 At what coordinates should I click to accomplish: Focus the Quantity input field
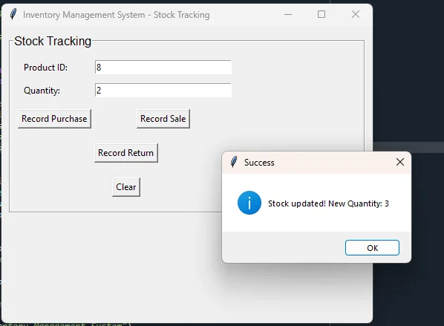[x=163, y=91]
